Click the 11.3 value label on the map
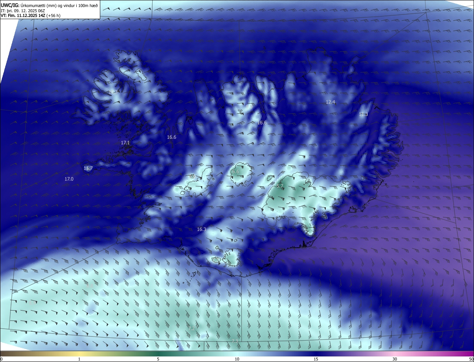This screenshot has width=474, height=362. (x=363, y=114)
